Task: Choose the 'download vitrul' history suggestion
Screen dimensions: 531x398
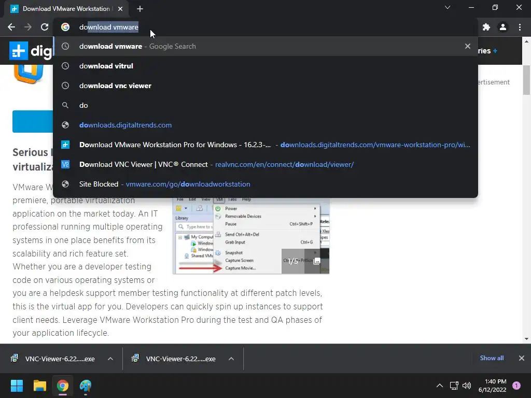Action: 265,66
